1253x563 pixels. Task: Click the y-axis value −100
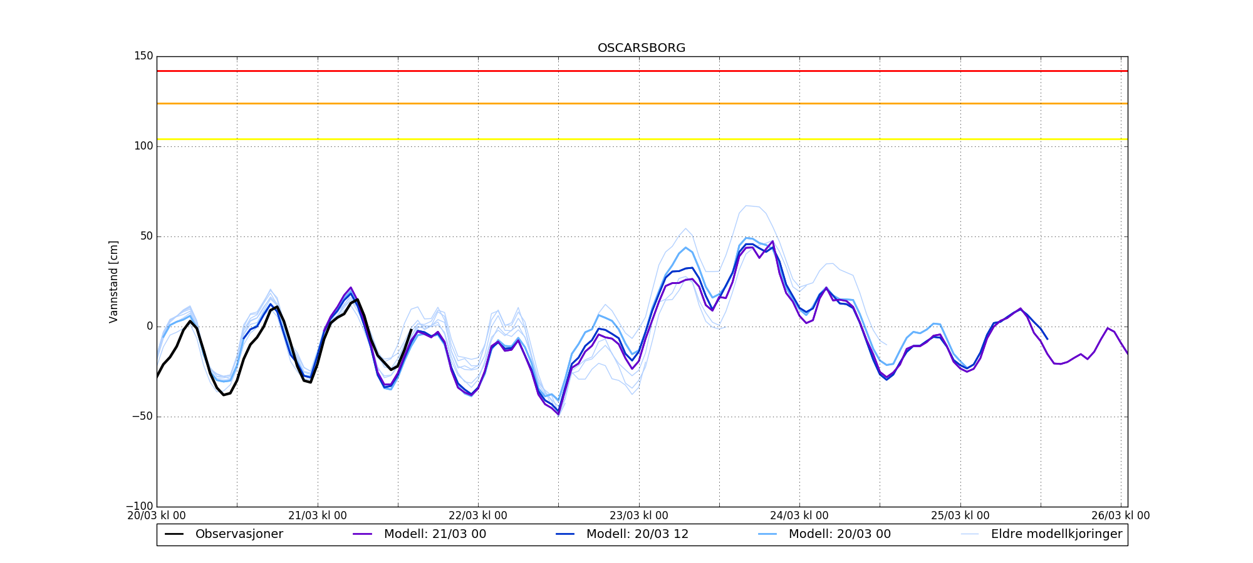click(x=139, y=506)
